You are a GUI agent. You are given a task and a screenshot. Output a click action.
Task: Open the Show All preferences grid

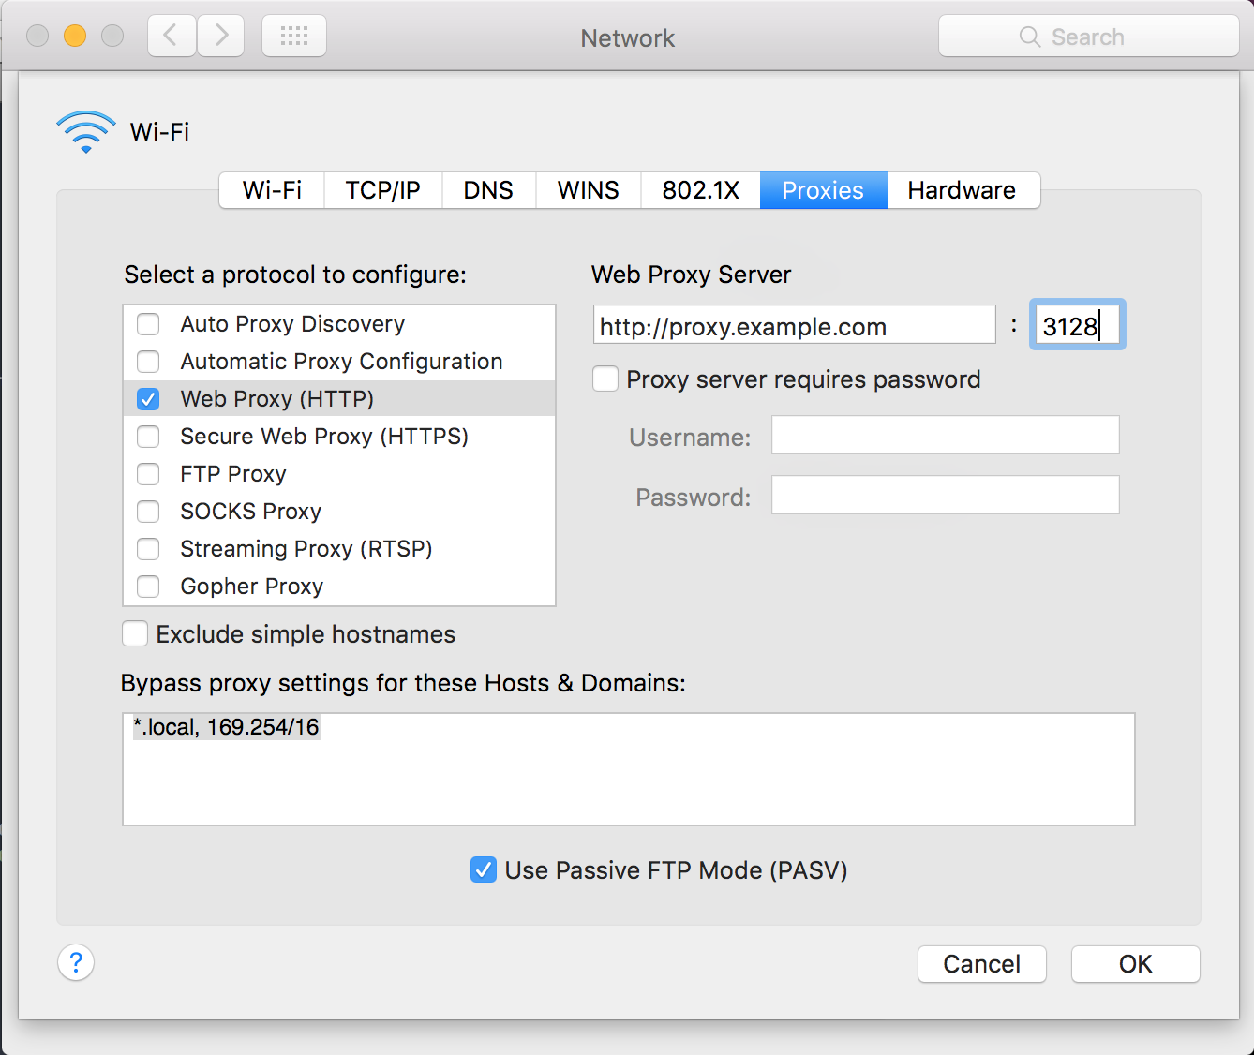click(x=293, y=35)
